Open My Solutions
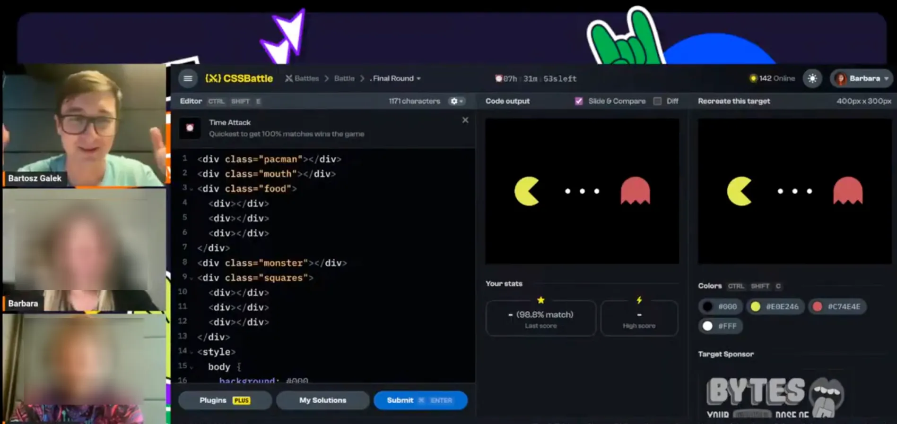The height and width of the screenshot is (424, 897). coord(323,400)
